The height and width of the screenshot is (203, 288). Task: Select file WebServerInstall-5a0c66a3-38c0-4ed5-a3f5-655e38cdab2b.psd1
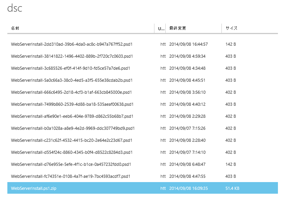click(x=72, y=80)
